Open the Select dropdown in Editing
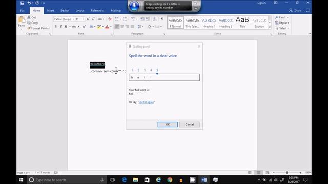 click(282, 28)
